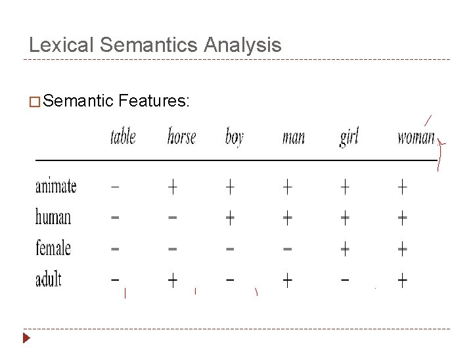Click the Semantic Features heading text
The image size is (473, 355).
pyautogui.click(x=118, y=101)
